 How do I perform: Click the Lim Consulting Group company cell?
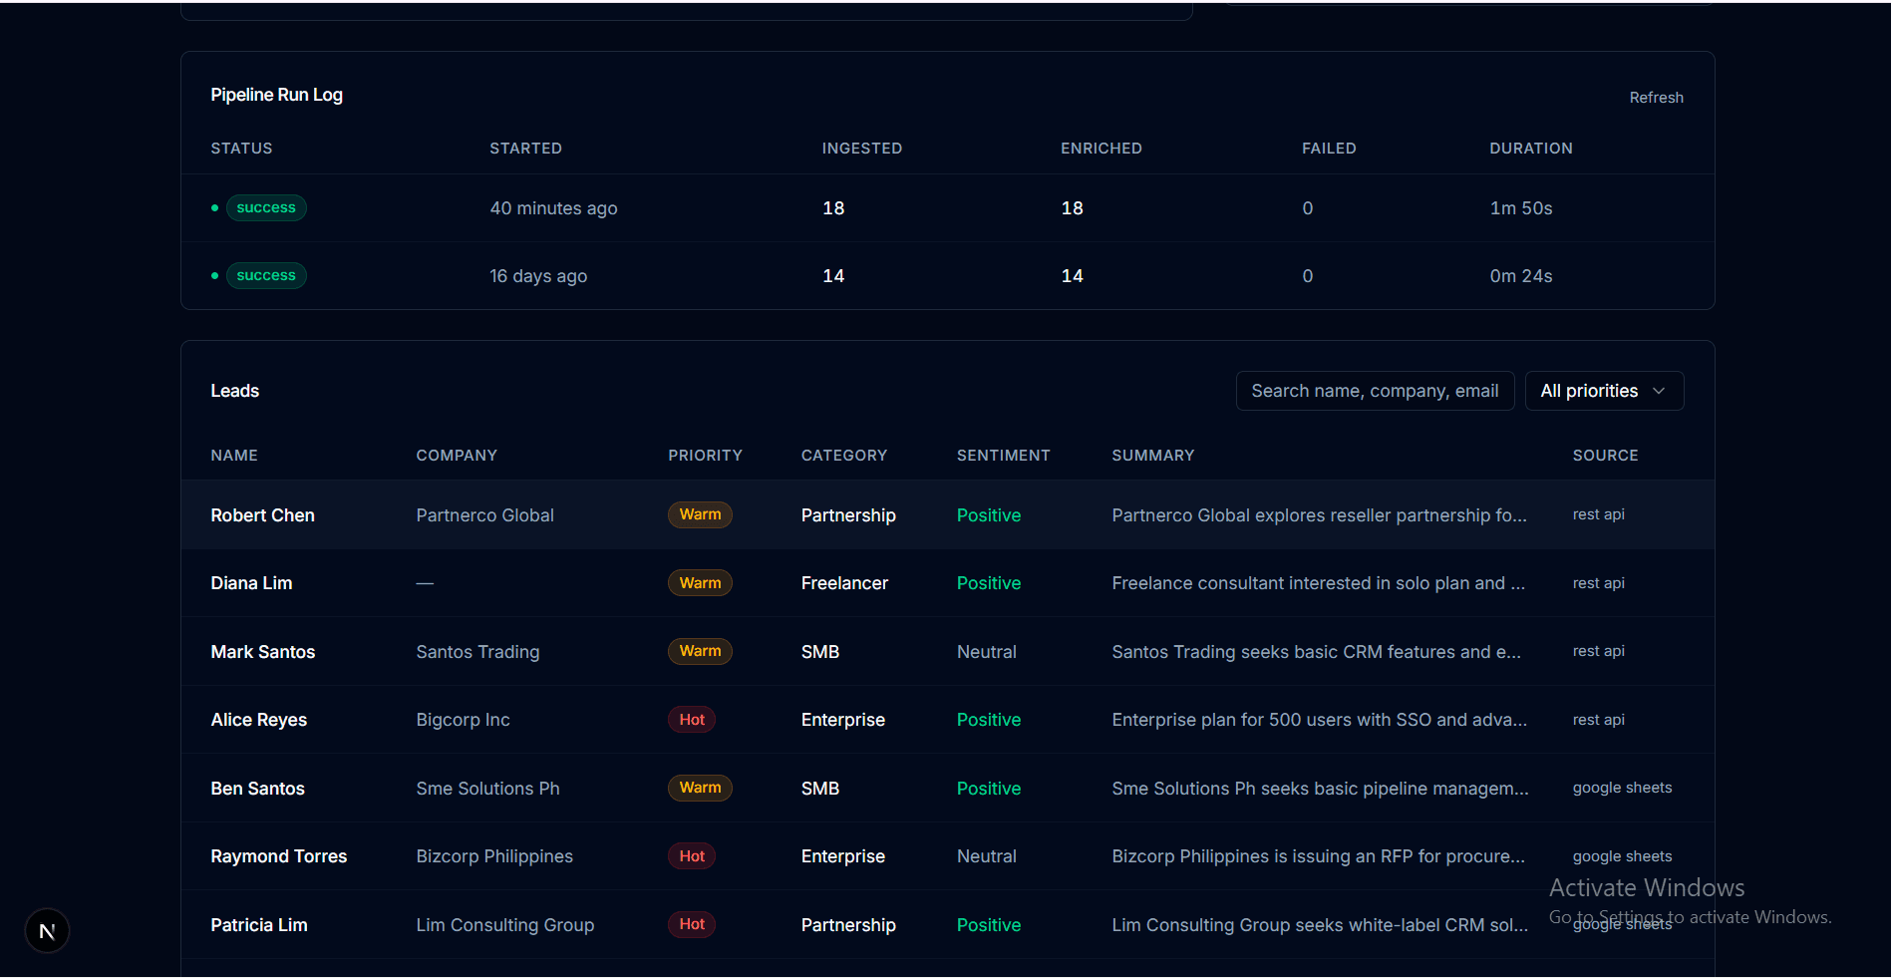(x=504, y=925)
